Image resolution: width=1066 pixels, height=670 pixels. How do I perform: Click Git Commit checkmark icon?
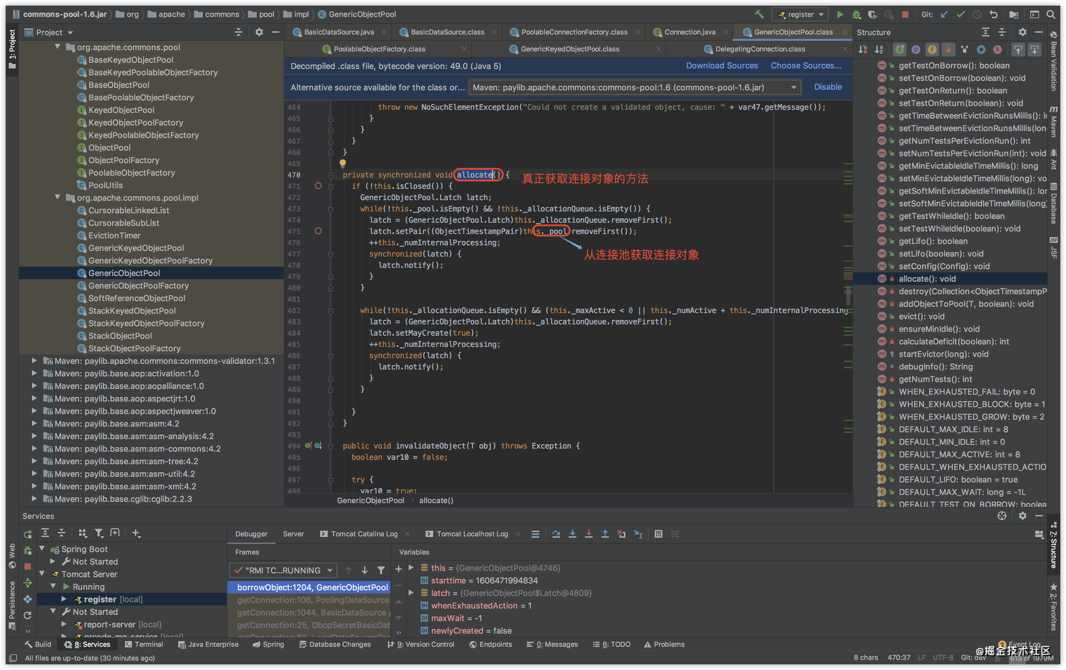click(x=960, y=14)
